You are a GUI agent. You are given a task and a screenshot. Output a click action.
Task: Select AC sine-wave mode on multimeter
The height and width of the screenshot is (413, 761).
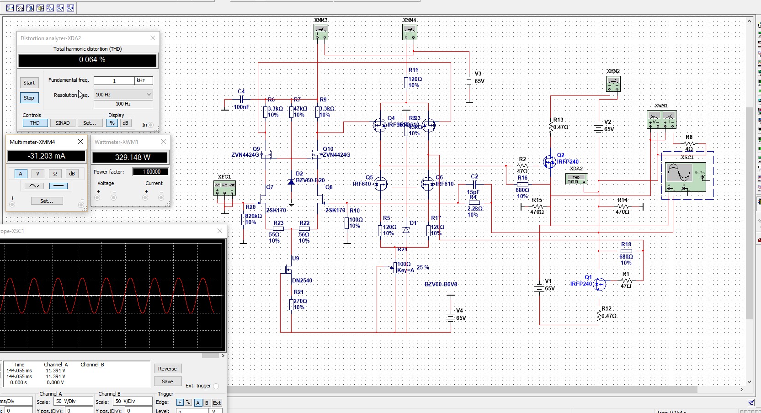(34, 186)
